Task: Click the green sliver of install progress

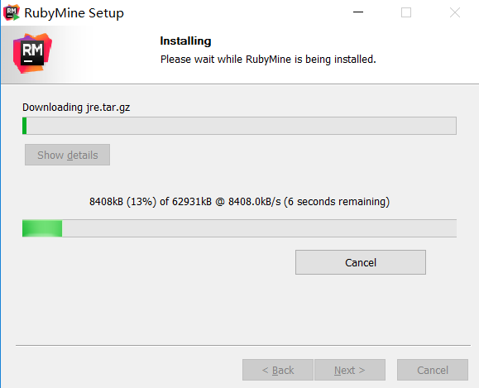Action: (25, 126)
